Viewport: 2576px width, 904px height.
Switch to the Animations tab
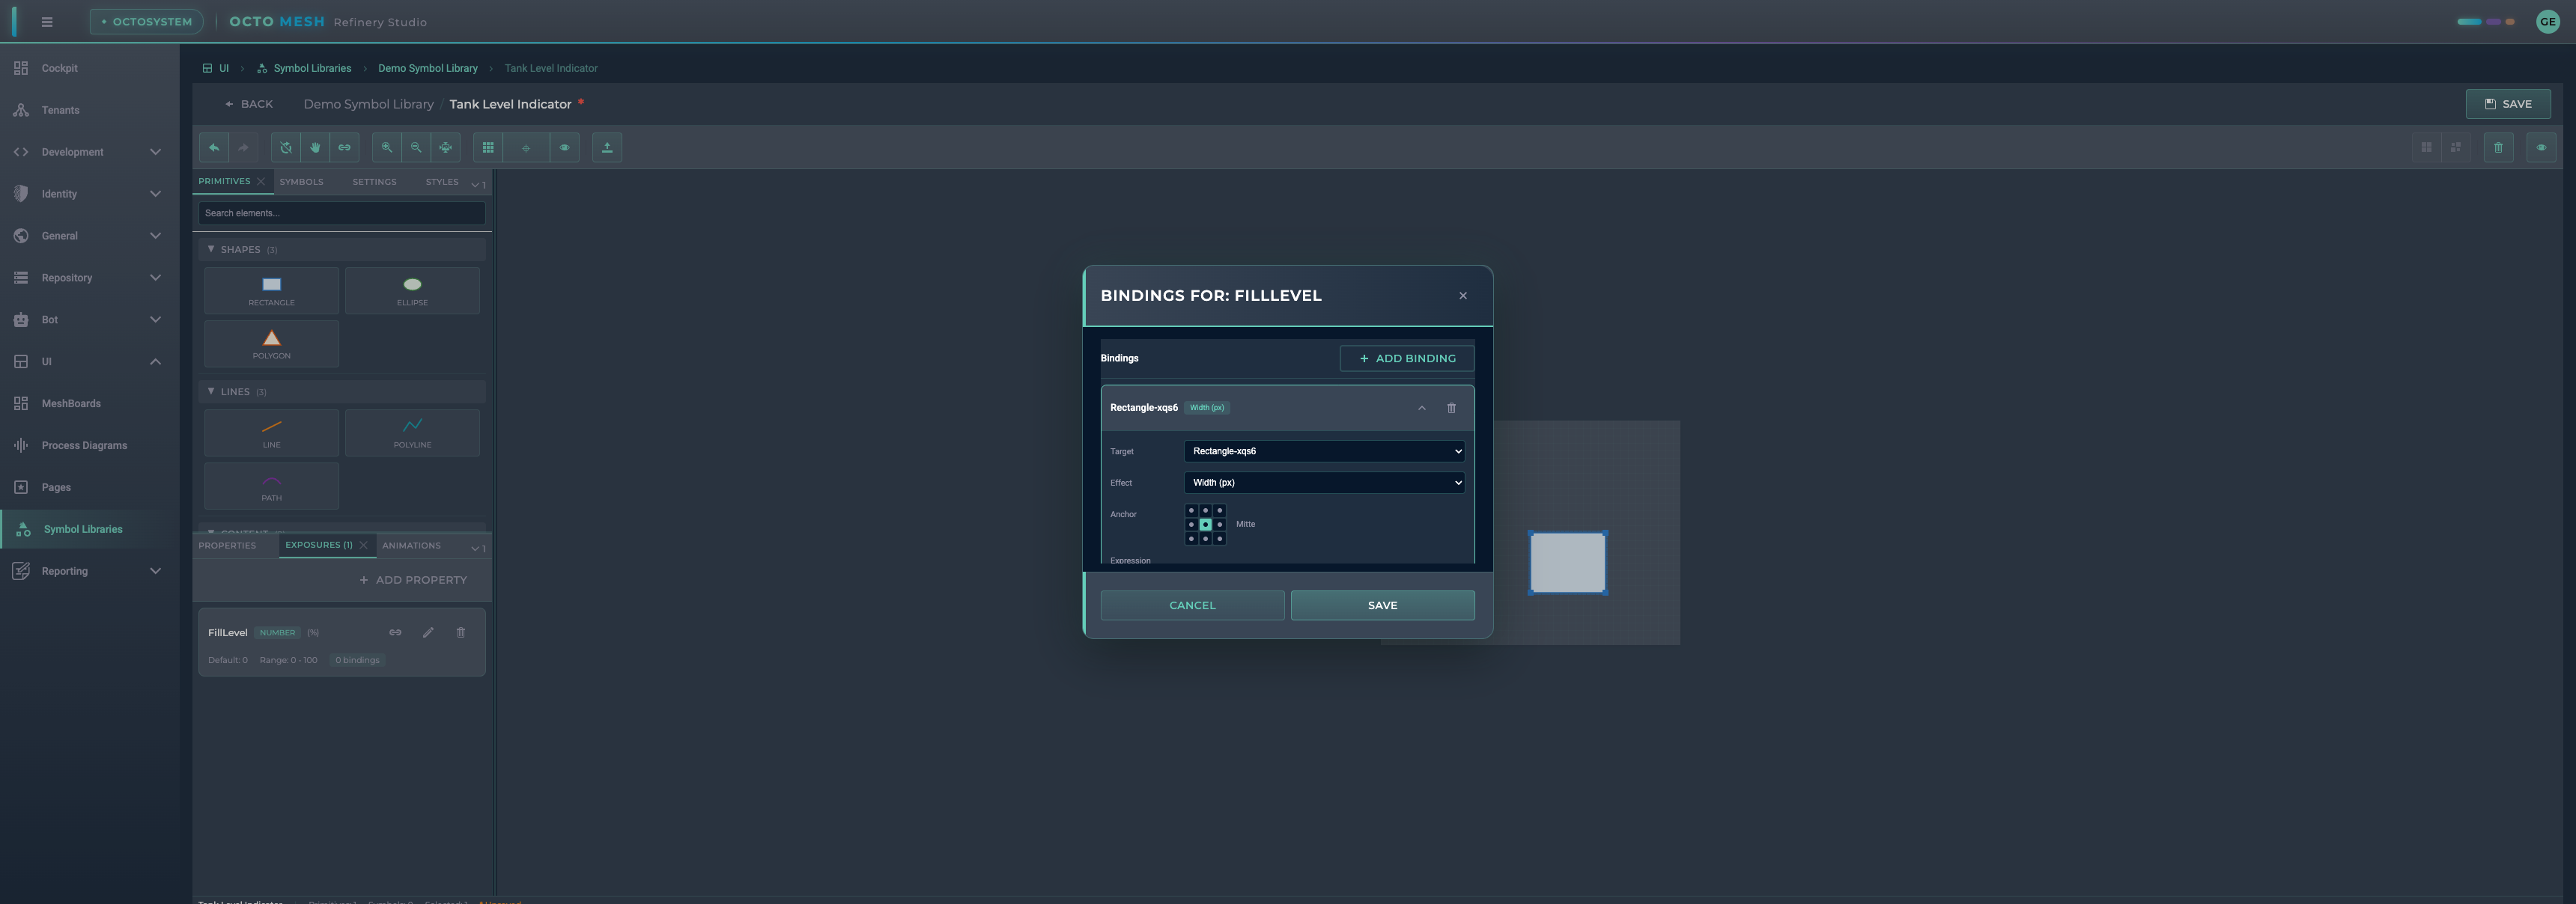[410, 546]
